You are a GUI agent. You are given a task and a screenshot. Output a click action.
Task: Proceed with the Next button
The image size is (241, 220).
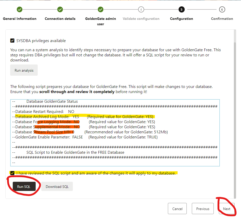[x=226, y=209]
